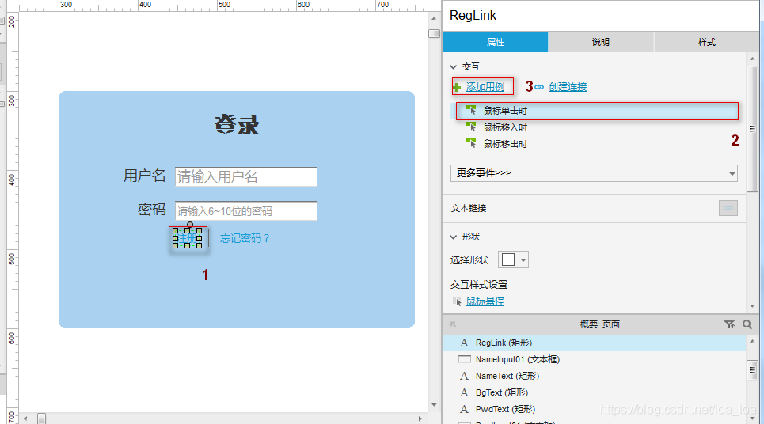Click cursor icon beside 鼠标悬停
Screen dimensions: 764x424
tap(457, 301)
